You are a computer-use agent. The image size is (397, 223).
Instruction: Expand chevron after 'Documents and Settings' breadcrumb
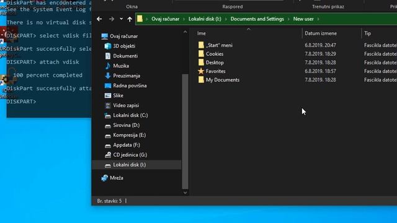[x=288, y=19]
